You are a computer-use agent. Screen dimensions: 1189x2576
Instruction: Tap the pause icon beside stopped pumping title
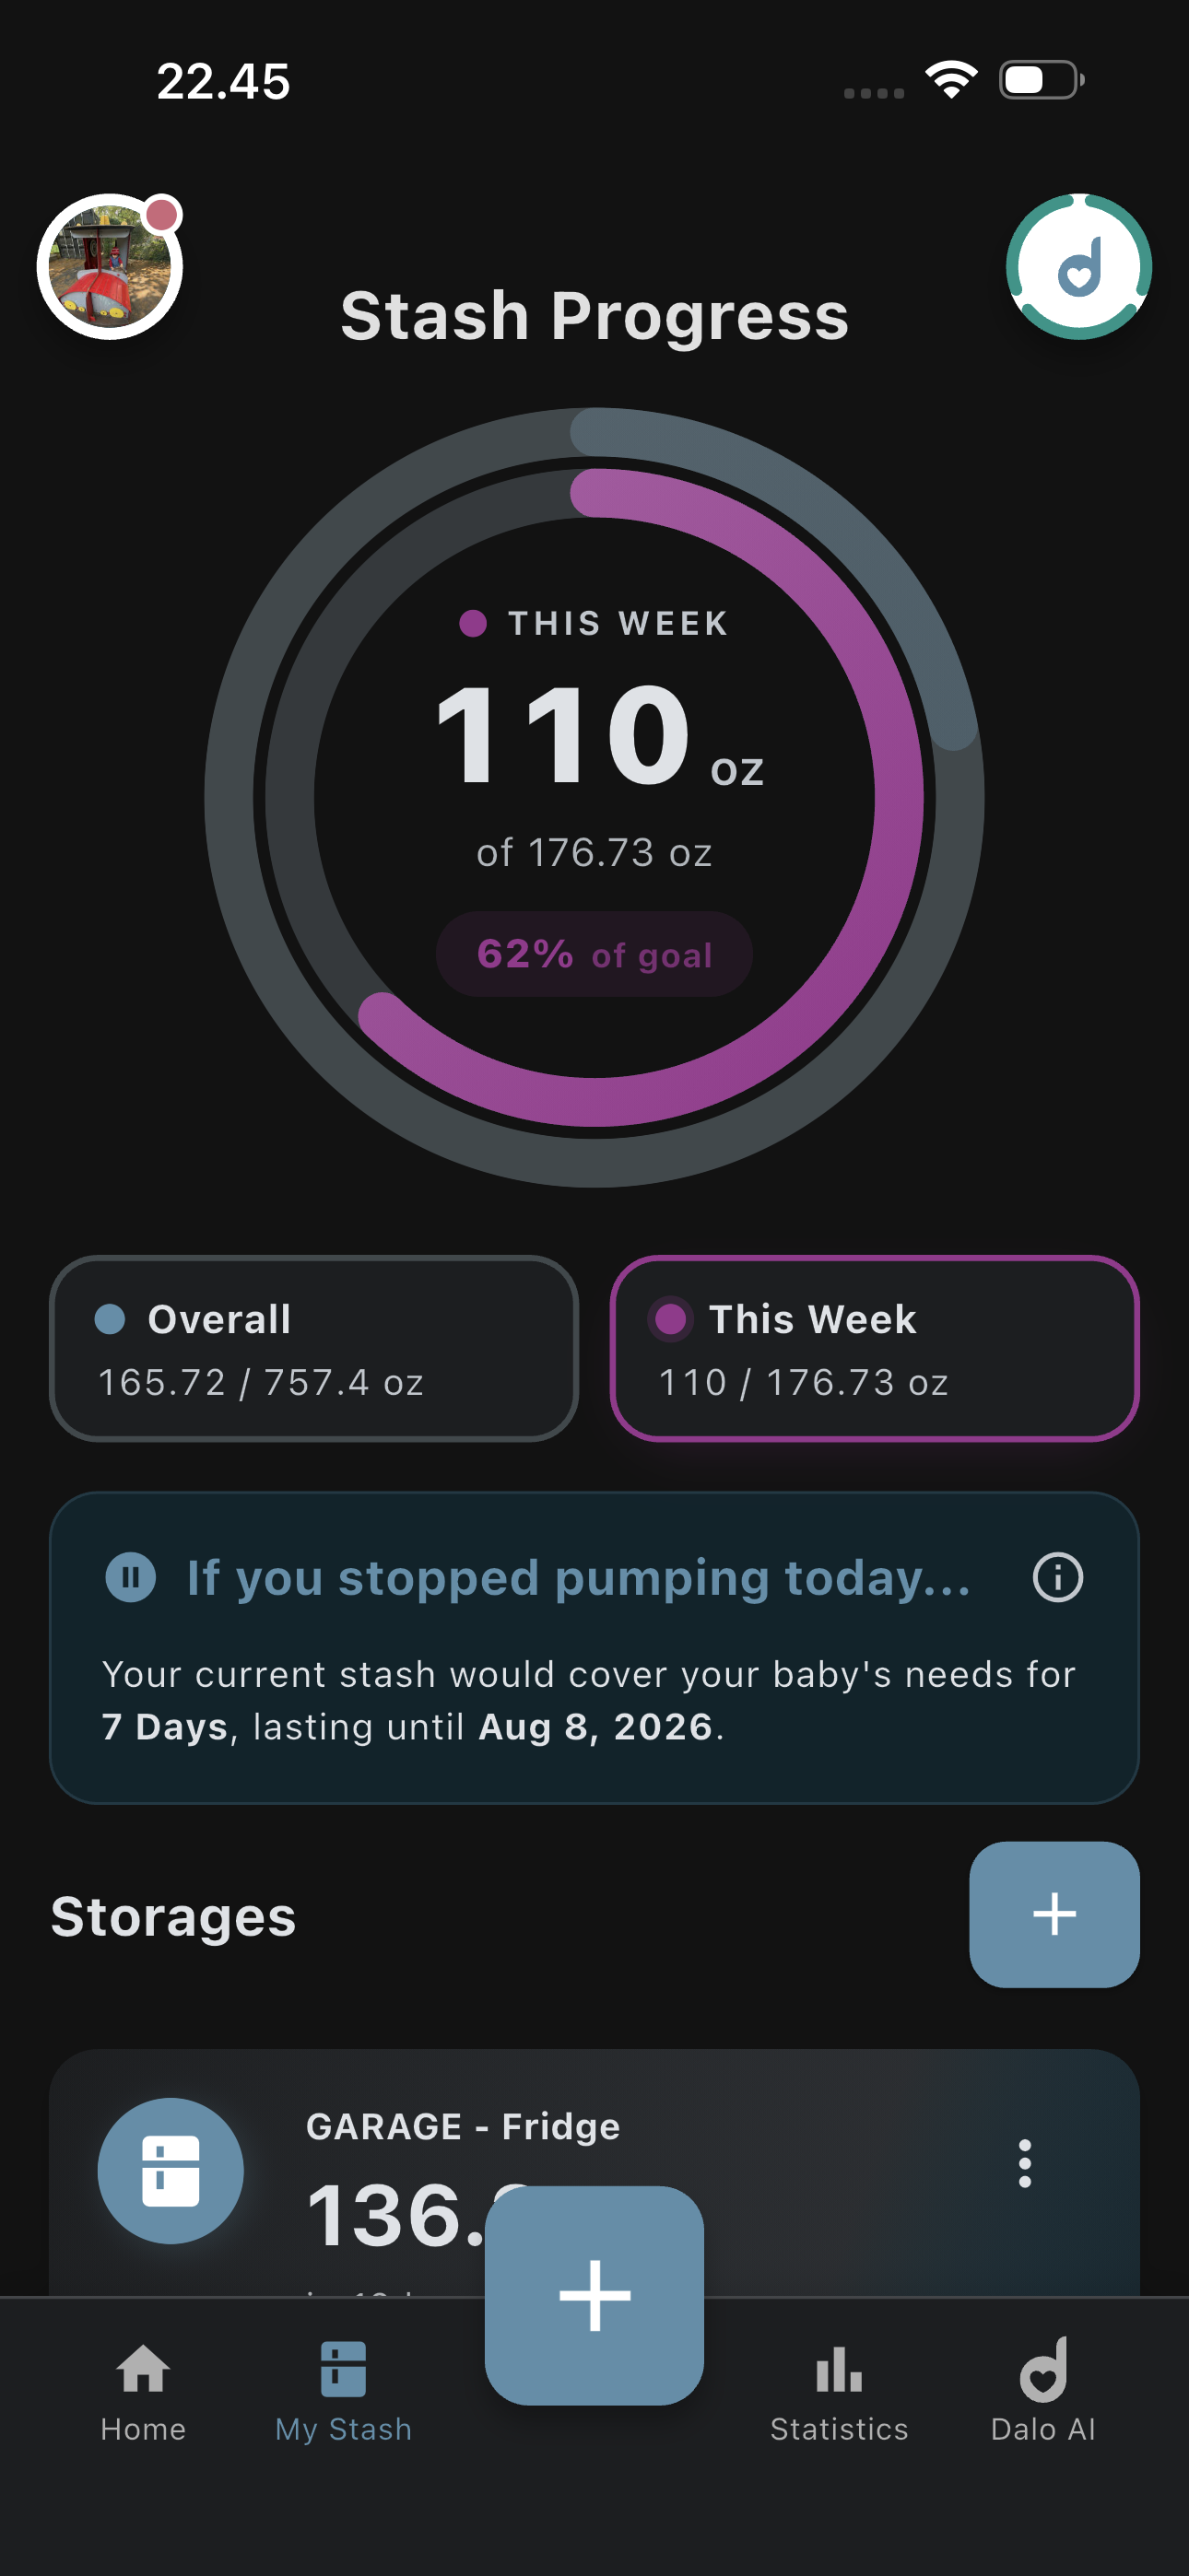(x=131, y=1578)
